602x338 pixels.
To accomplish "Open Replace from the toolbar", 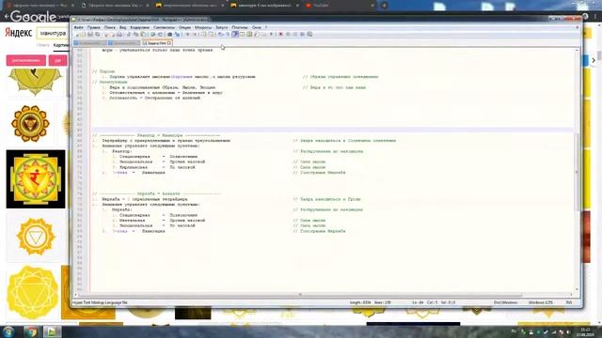I will [x=177, y=35].
